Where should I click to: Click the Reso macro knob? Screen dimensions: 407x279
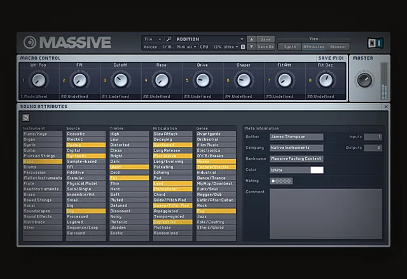tap(162, 80)
